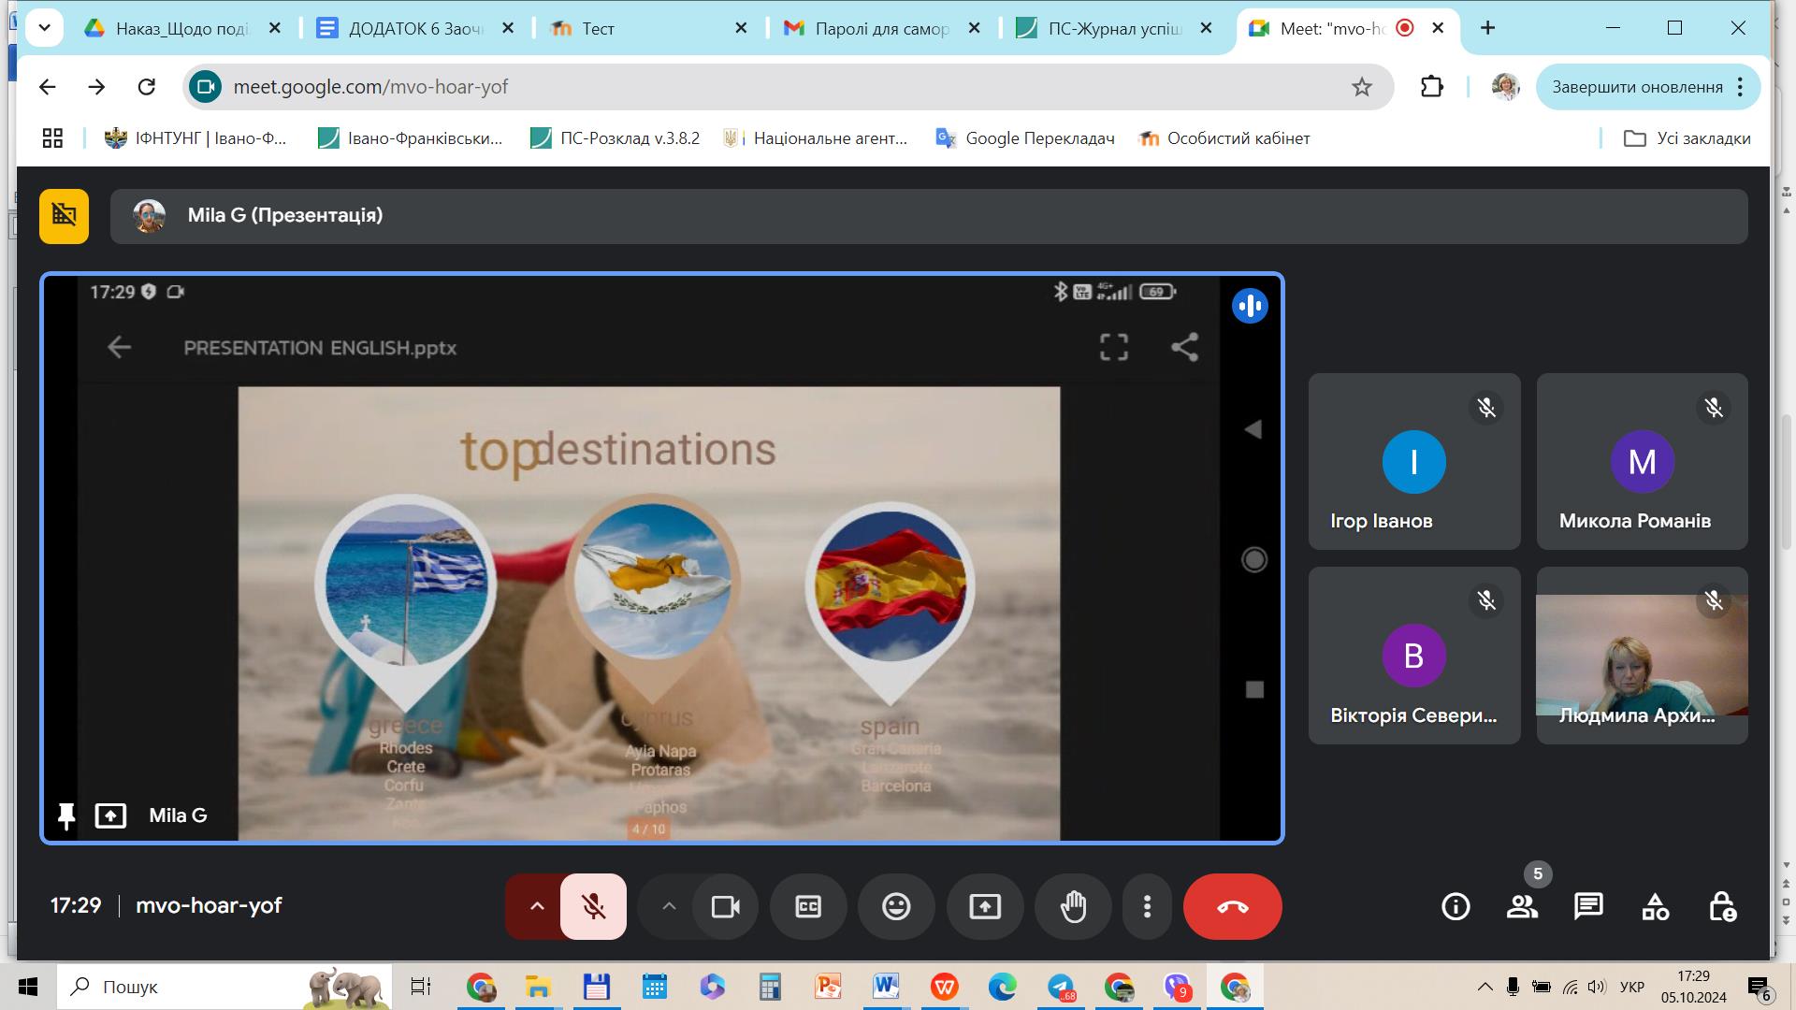Open the meeting details info icon

click(1456, 906)
